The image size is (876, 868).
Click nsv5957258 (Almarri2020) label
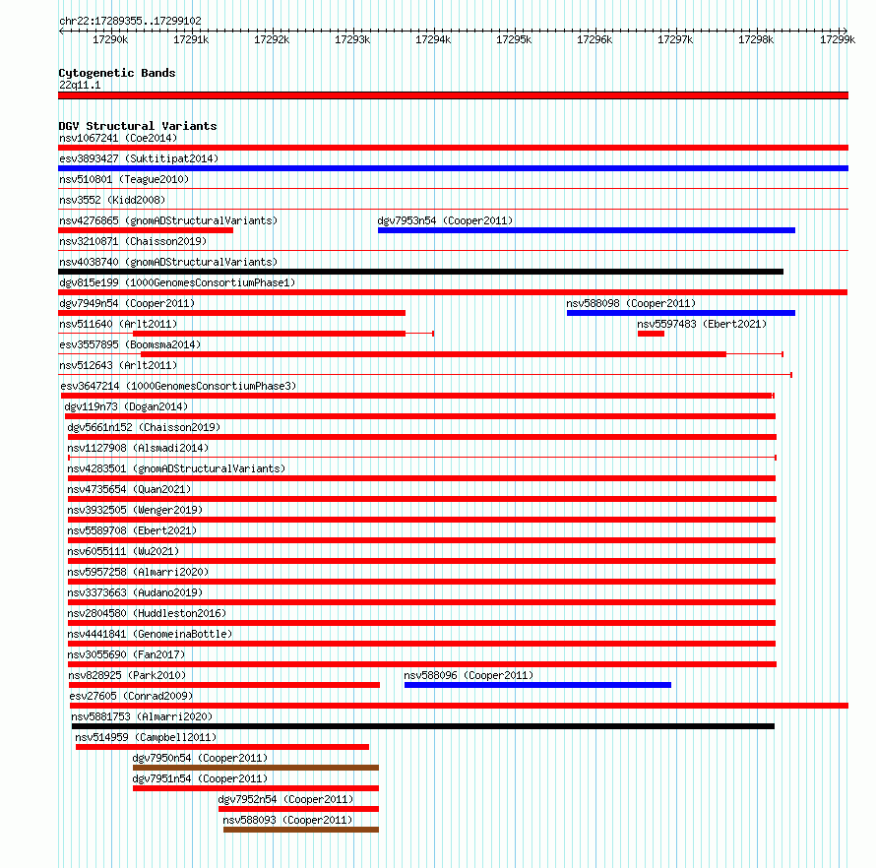tap(138, 572)
